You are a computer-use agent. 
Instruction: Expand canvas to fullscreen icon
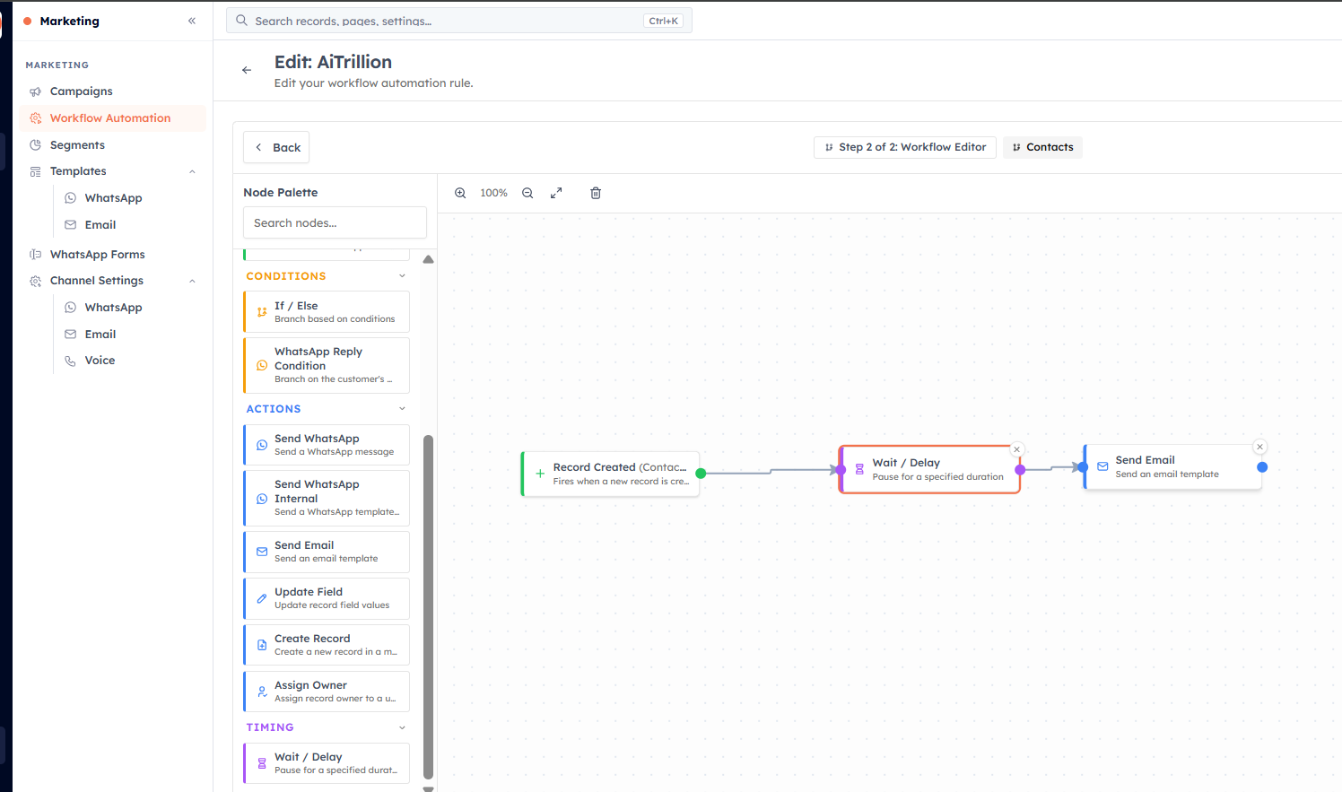[556, 193]
